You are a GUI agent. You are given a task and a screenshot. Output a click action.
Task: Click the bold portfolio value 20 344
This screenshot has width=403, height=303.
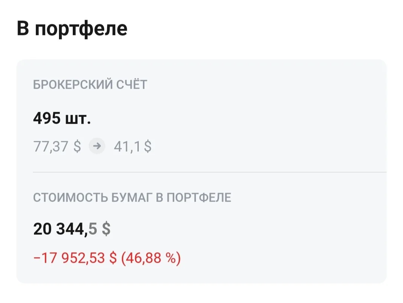coord(59,228)
